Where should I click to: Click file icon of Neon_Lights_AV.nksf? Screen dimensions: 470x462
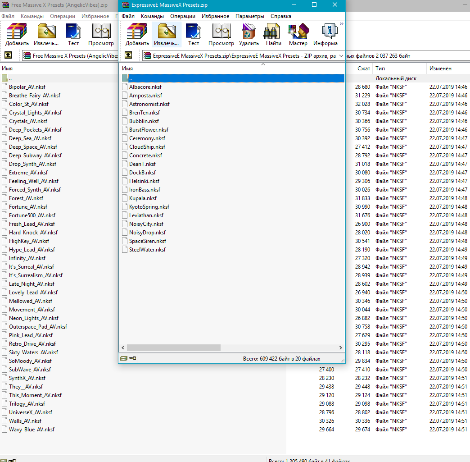(x=5, y=318)
